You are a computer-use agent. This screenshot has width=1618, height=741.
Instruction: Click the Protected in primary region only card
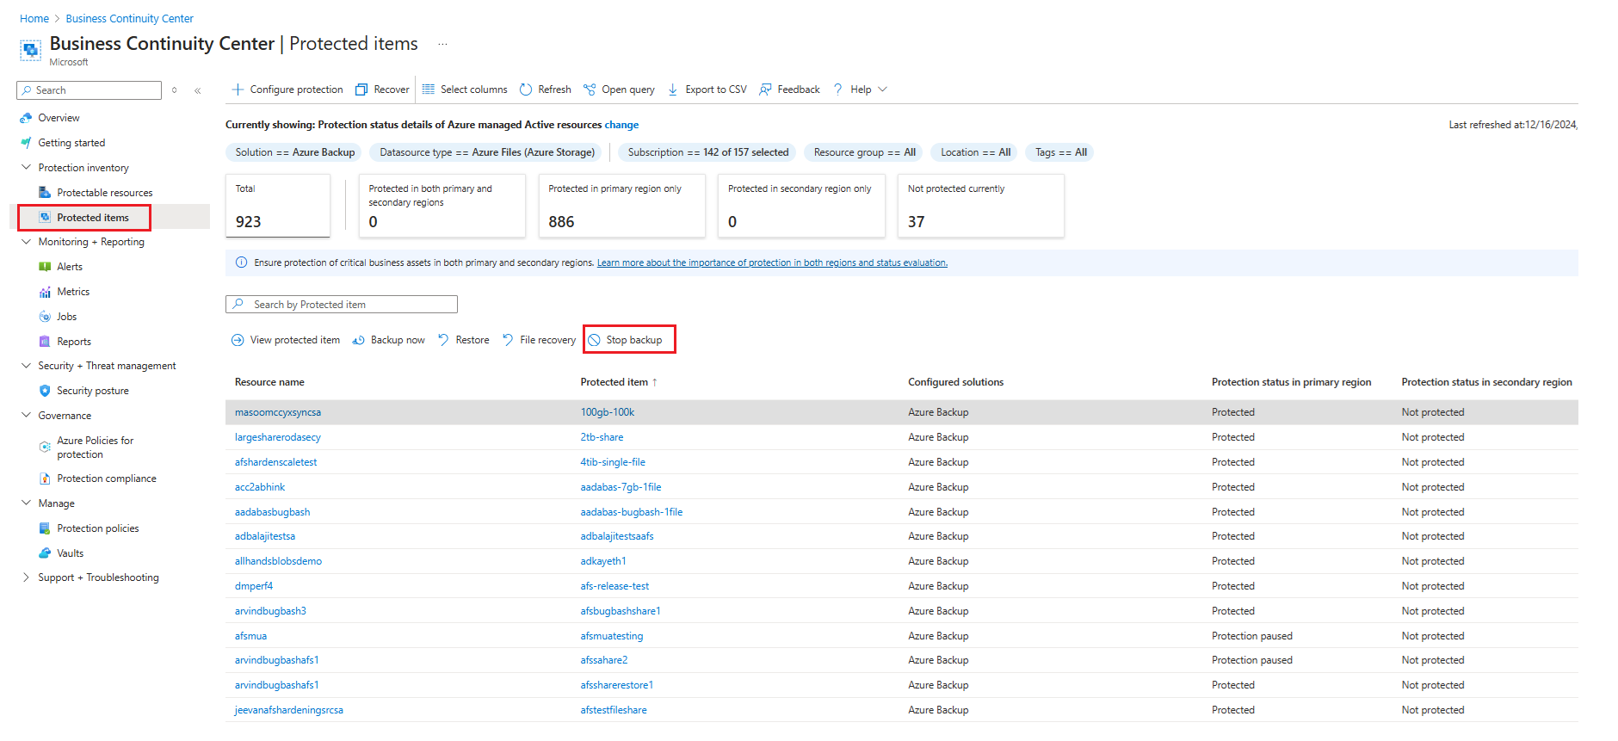(x=621, y=206)
